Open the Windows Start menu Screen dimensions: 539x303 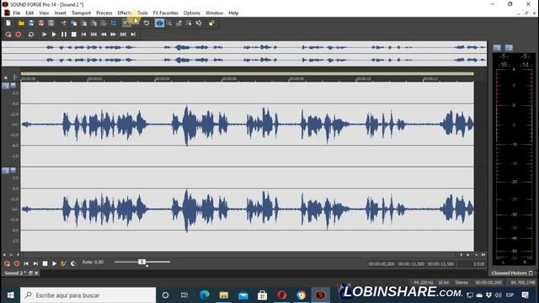[x=10, y=295]
